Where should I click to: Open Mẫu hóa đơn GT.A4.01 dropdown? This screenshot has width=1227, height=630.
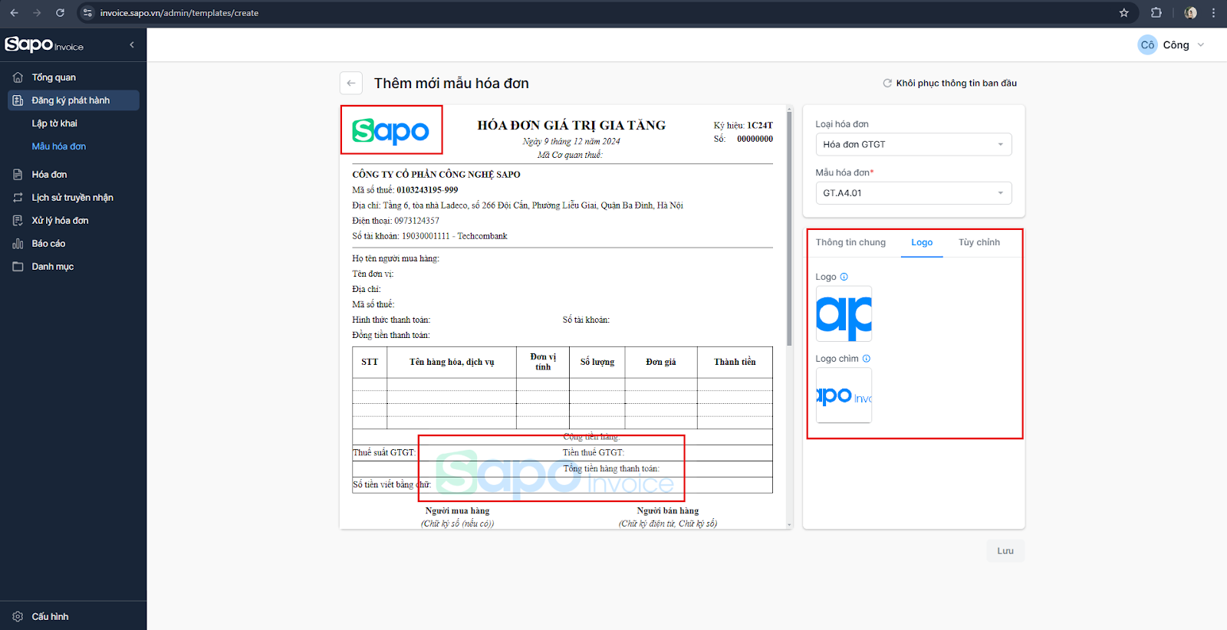(x=913, y=193)
